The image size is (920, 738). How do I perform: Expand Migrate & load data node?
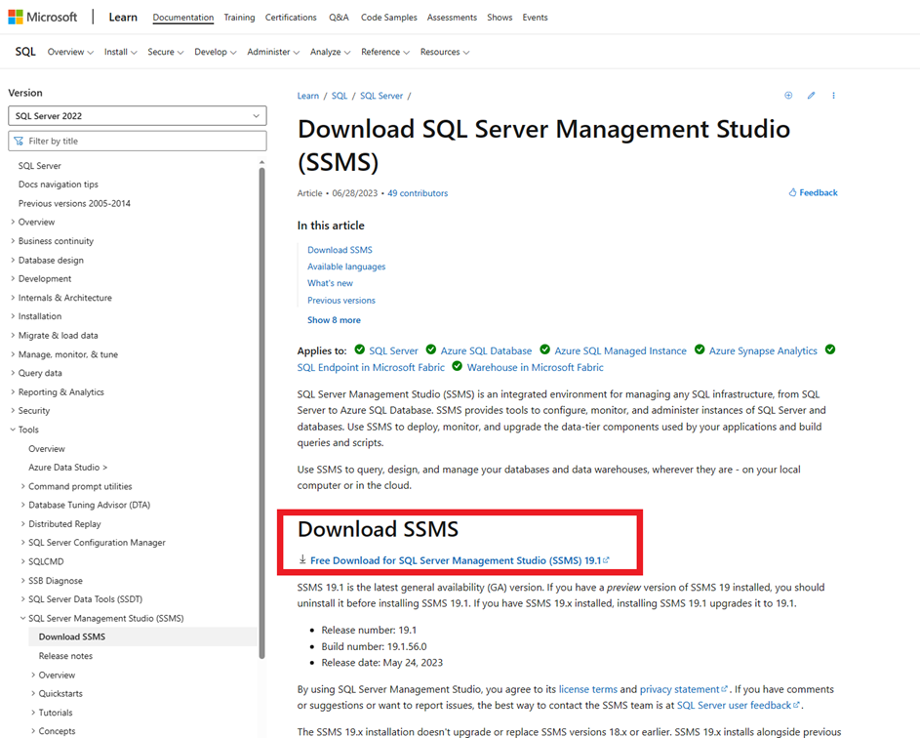[x=13, y=335]
